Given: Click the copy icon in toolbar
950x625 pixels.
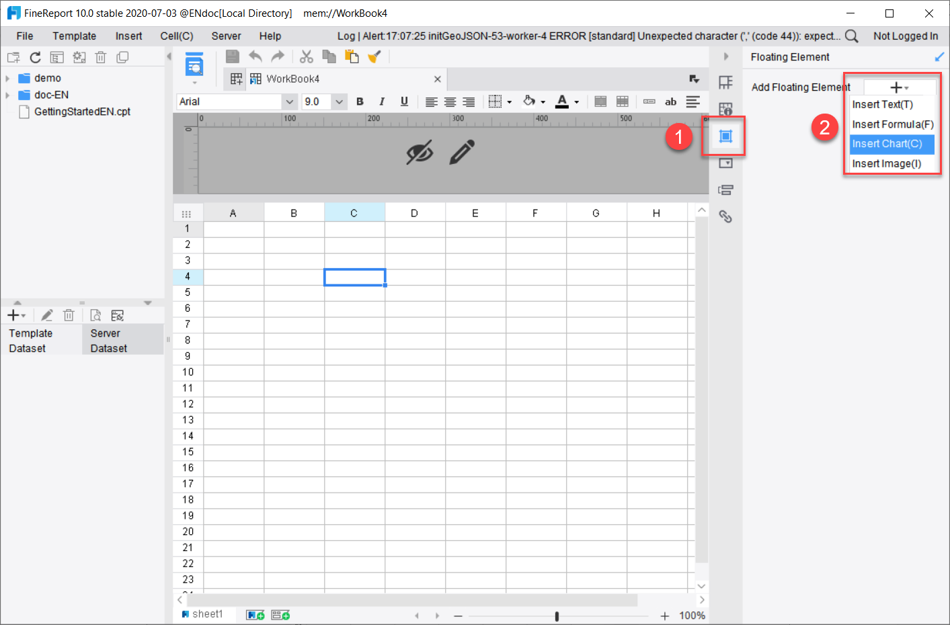Looking at the screenshot, I should click(x=329, y=57).
